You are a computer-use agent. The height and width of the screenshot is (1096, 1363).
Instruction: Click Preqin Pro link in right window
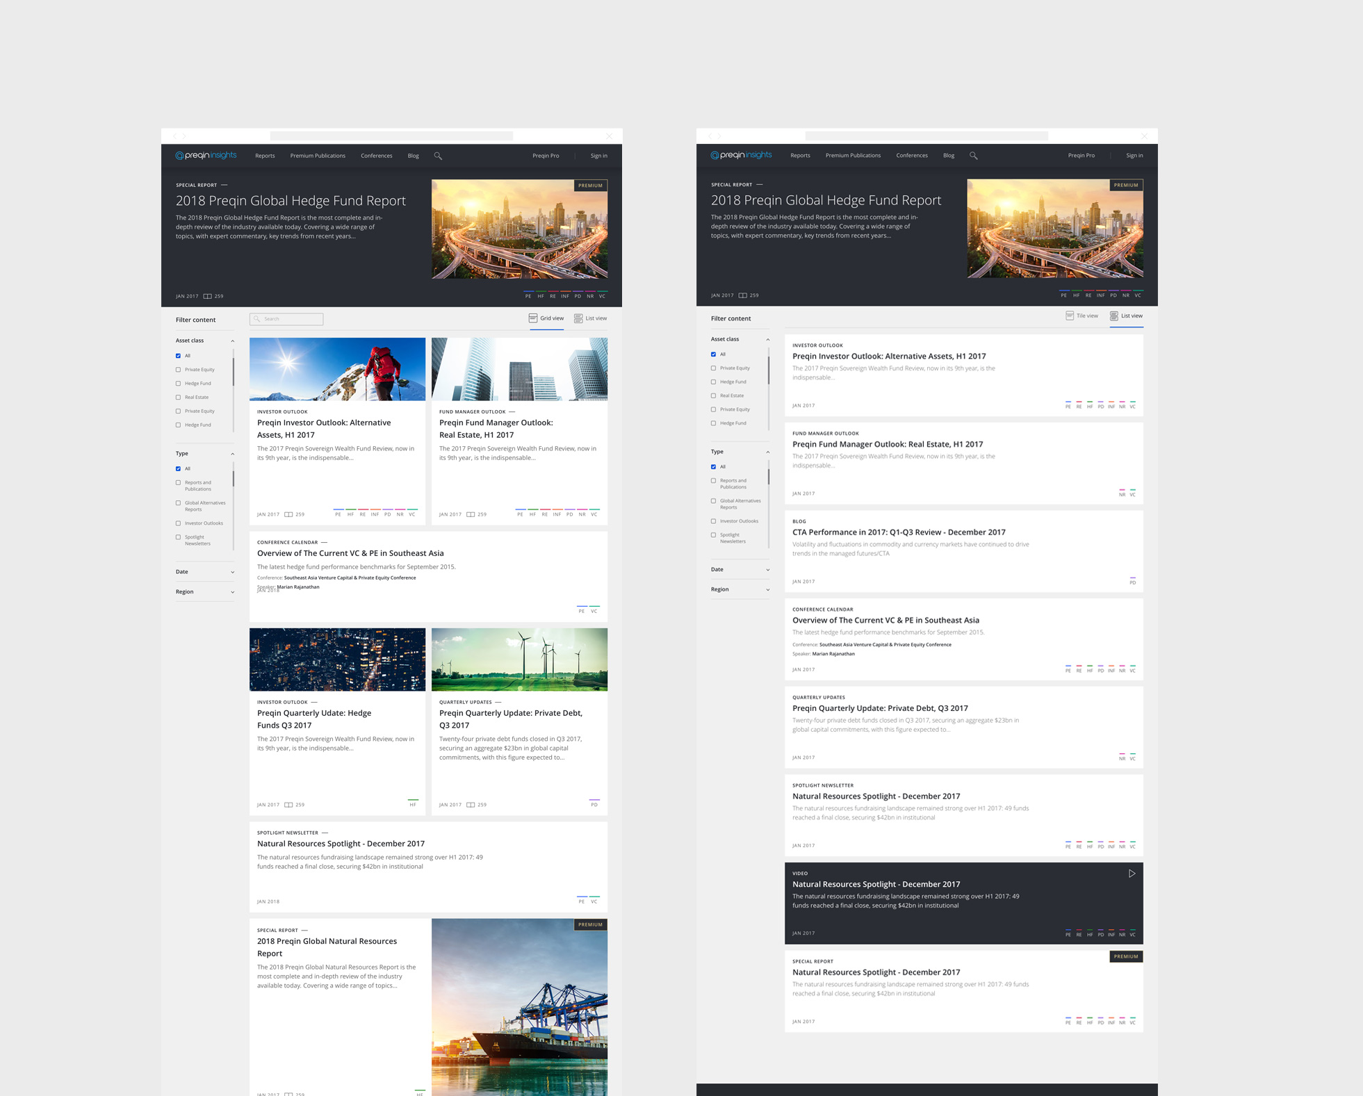click(x=1082, y=156)
